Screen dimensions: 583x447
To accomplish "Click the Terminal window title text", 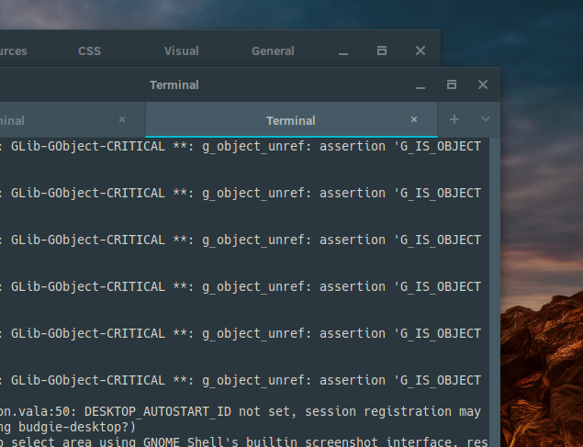I will click(174, 85).
